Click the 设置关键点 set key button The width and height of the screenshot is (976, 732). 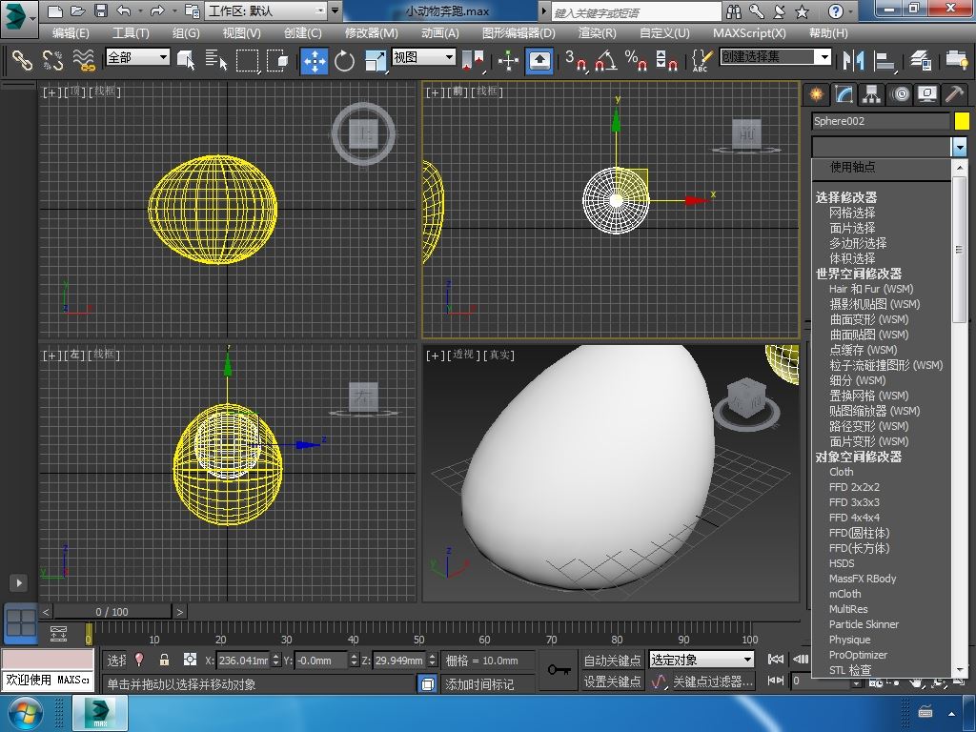pyautogui.click(x=612, y=681)
